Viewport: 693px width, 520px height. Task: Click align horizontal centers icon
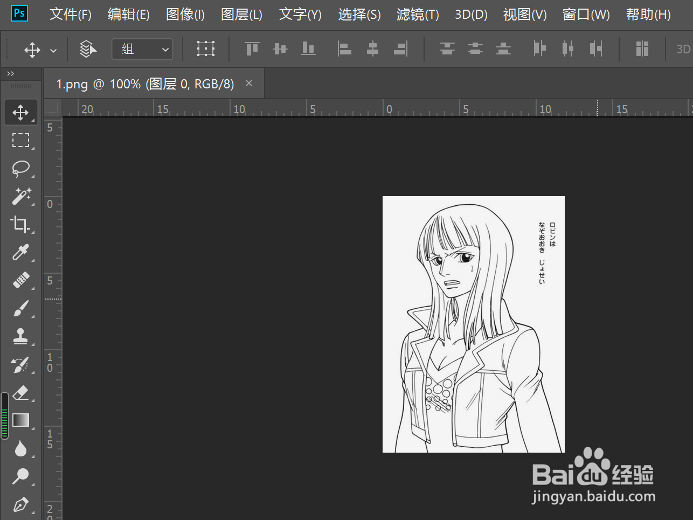click(372, 49)
